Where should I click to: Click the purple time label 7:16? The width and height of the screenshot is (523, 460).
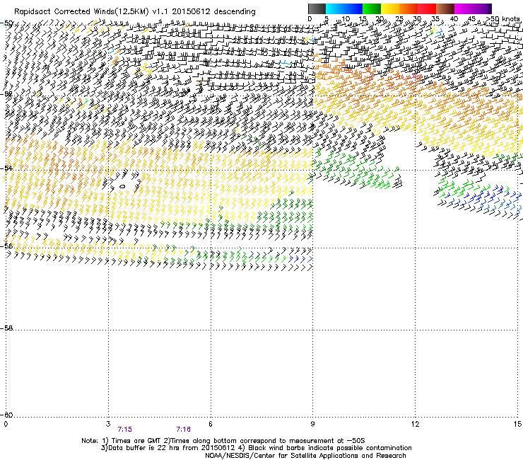[184, 430]
